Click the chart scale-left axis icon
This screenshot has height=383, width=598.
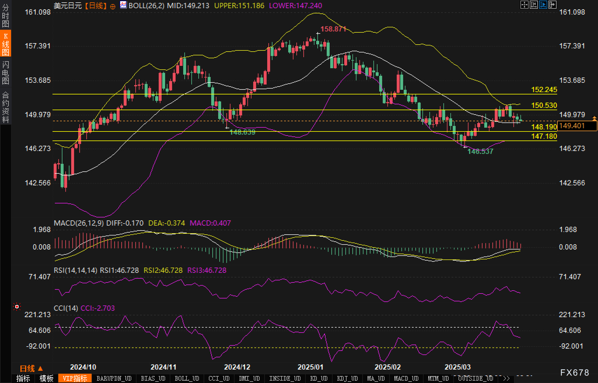(534, 5)
